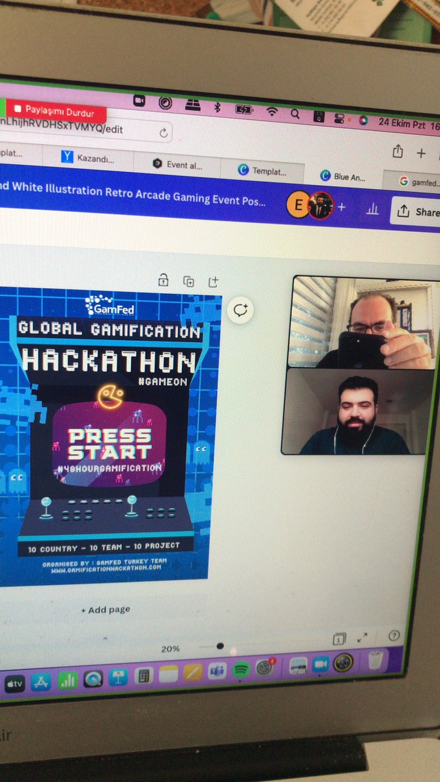440x782 pixels.
Task: Open Notes from the Dock
Action: click(168, 674)
